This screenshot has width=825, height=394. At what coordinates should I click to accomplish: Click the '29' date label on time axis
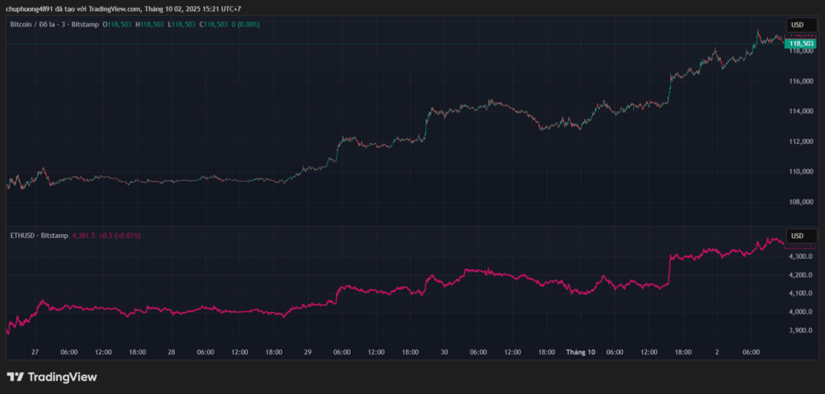tap(308, 351)
